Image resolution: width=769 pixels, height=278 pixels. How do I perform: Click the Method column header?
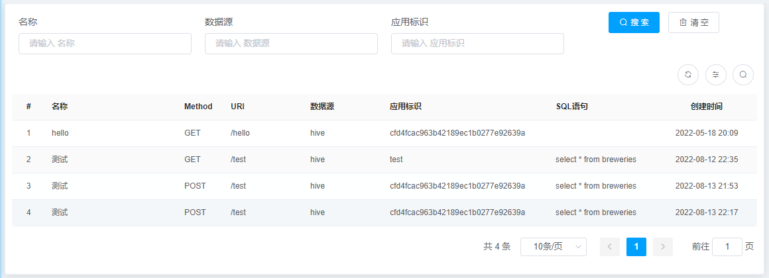coord(198,107)
